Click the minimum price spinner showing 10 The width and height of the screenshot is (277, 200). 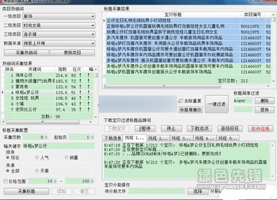click(43, 181)
